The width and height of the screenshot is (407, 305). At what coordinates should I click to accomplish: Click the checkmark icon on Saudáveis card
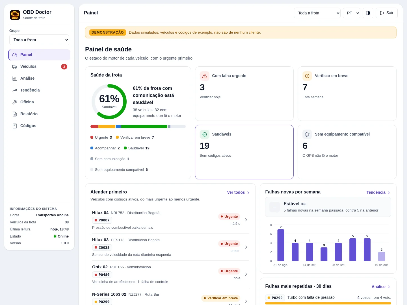pyautogui.click(x=205, y=134)
